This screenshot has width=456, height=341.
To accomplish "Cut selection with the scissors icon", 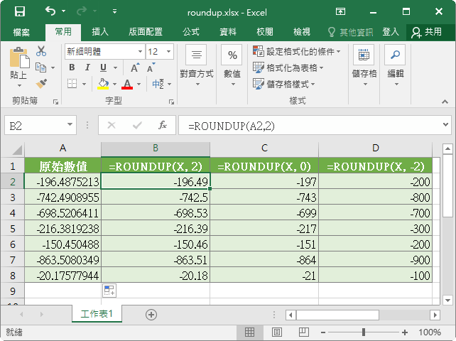I will point(41,51).
